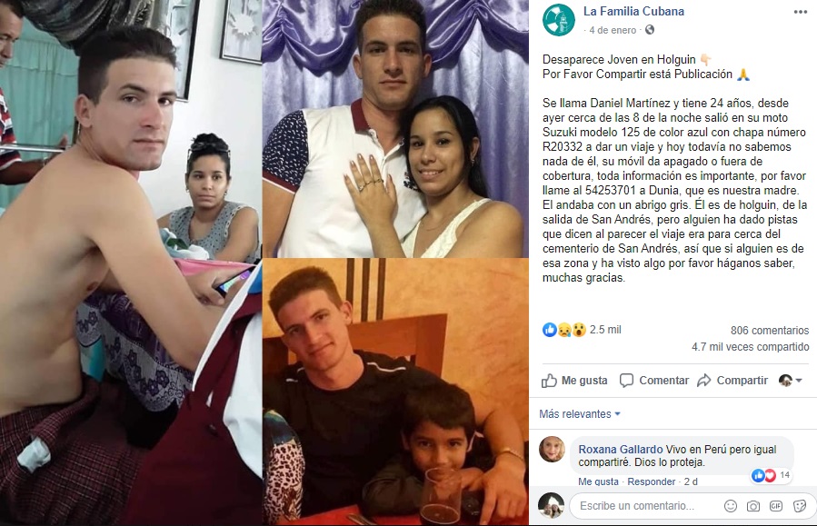
Task: Click the Me gusta thumbs-up button
Action: point(574,381)
